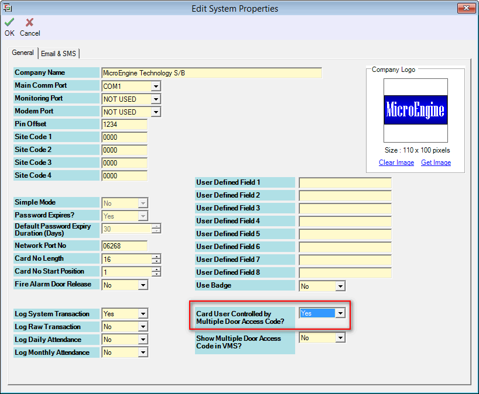This screenshot has width=479, height=394.
Task: Open the Modem Port dropdown
Action: (155, 112)
